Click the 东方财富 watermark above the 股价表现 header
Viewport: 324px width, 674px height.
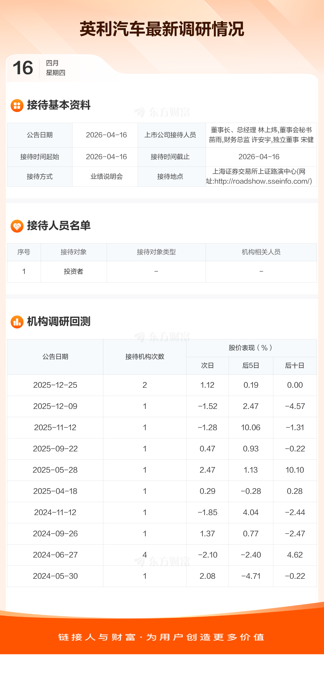click(162, 336)
